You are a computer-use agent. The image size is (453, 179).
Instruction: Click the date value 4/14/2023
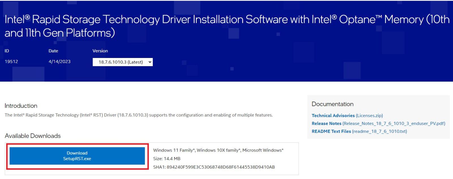click(x=59, y=62)
